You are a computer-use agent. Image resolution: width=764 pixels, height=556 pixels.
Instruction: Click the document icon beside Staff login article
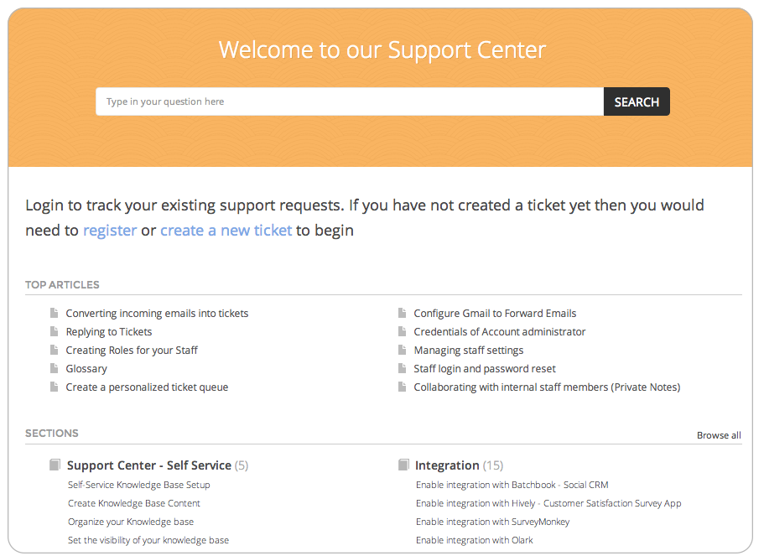click(x=403, y=368)
